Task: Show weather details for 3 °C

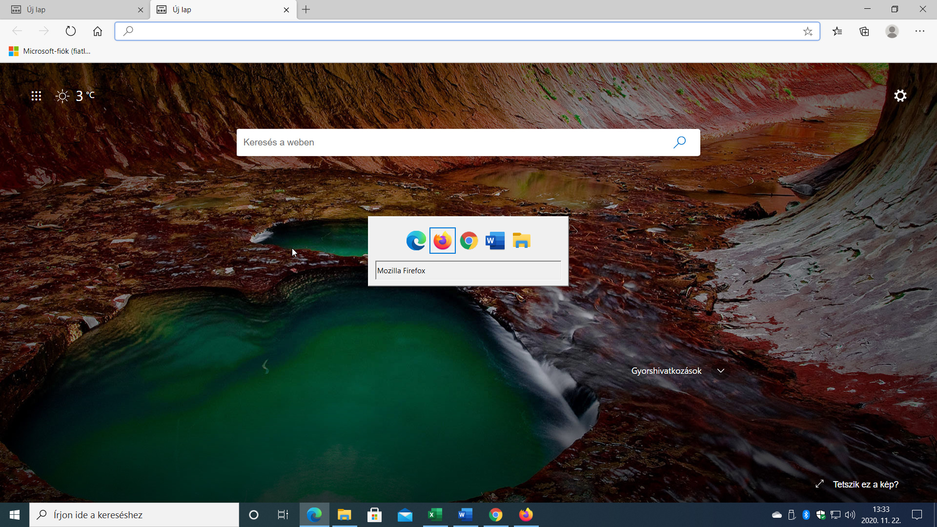Action: coord(75,96)
